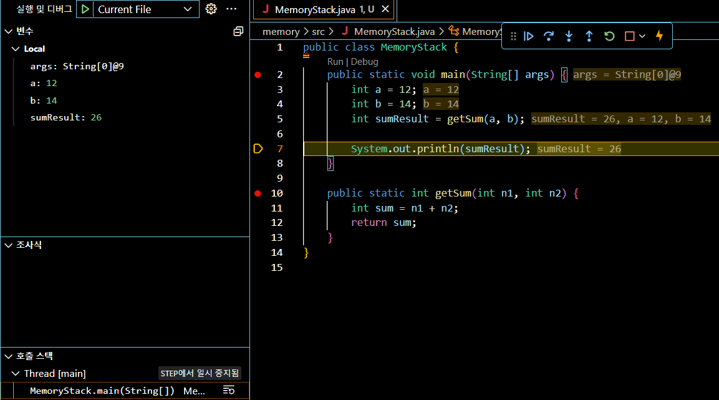Collapse all variables icon in 변수 panel
Viewport: 719px width, 400px height.
coord(238,31)
